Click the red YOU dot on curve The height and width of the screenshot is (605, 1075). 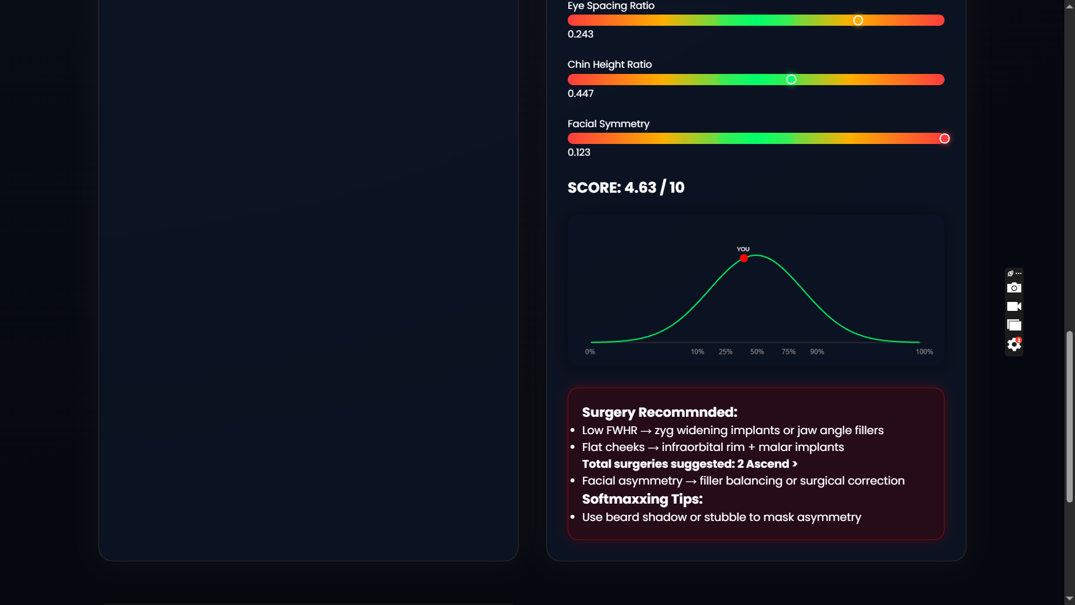coord(744,258)
